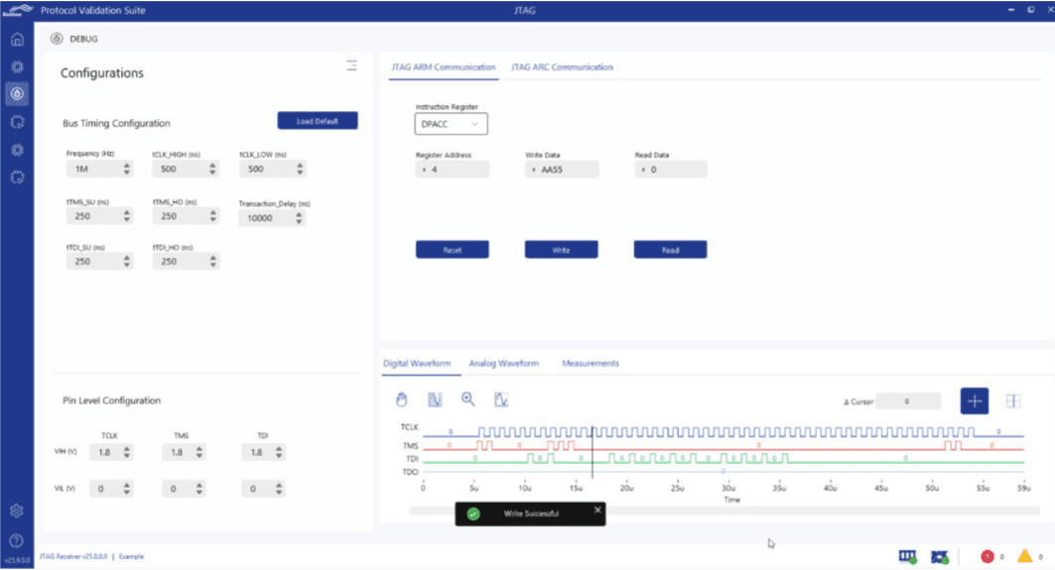Click the second hardware status icon in status bar

pyautogui.click(x=939, y=556)
